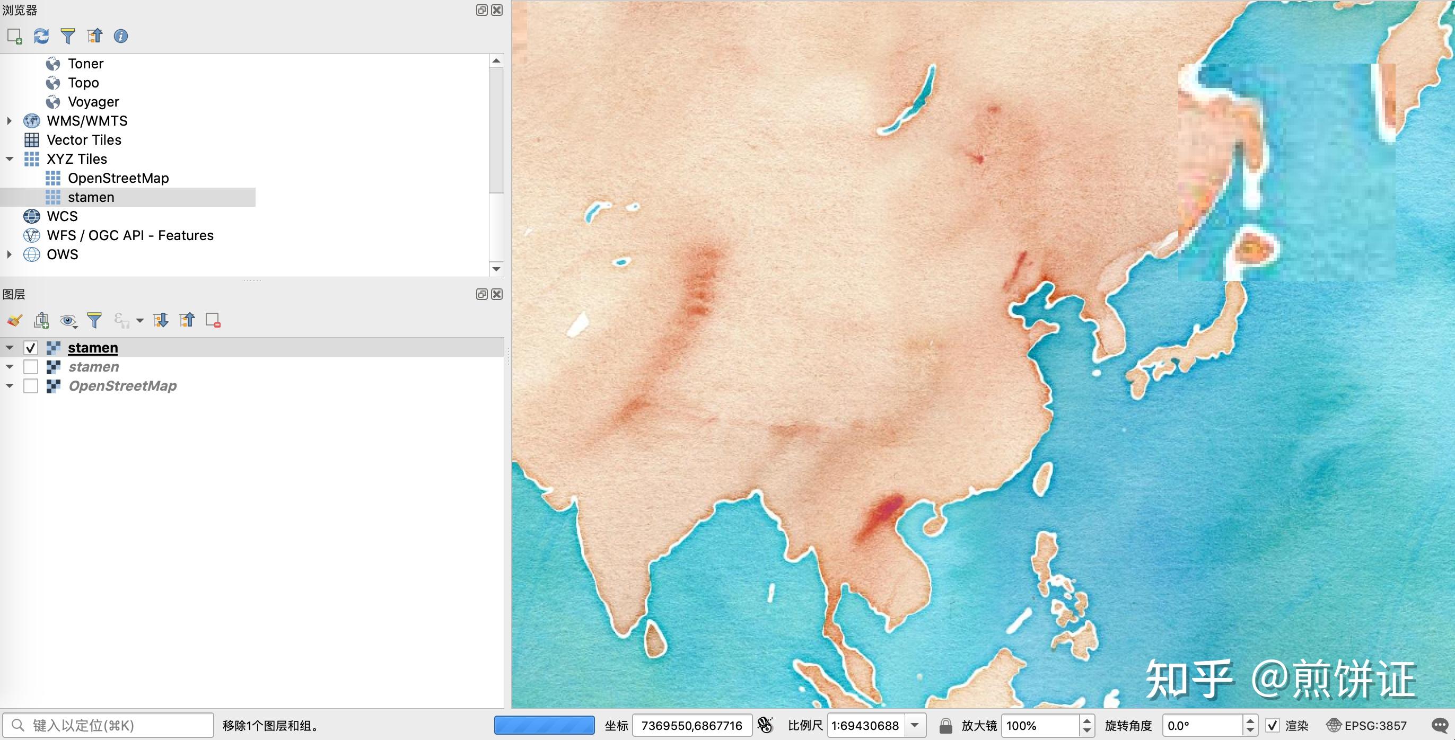Screen dimensions: 1455x740
Task: Click the EPSG:3857 projection button
Action: (1366, 725)
